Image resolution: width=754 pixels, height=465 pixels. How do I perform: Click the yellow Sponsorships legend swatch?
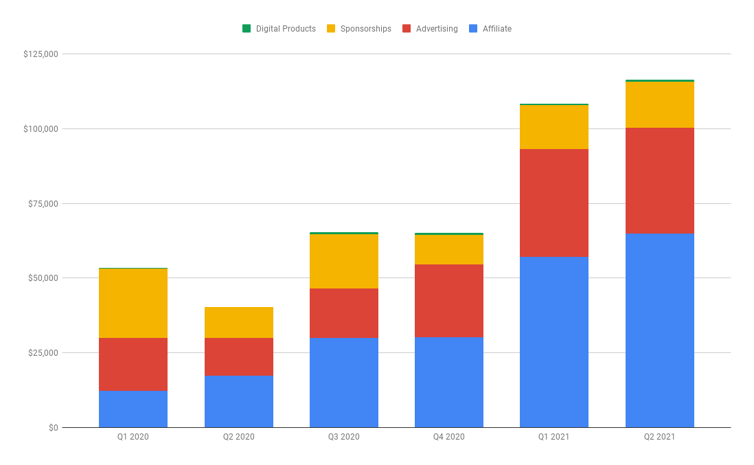click(331, 28)
